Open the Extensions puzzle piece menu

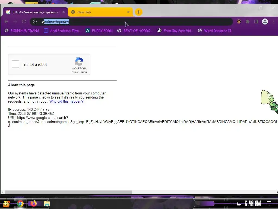click(x=248, y=22)
